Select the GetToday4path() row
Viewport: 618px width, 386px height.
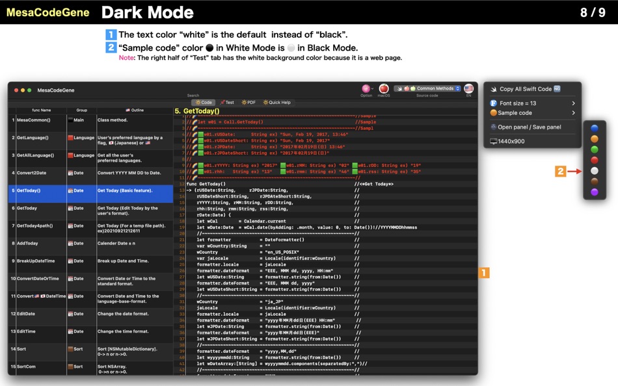[x=90, y=229]
